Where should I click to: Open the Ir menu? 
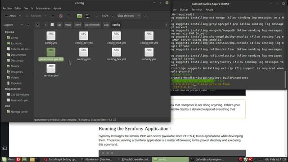click(32, 8)
